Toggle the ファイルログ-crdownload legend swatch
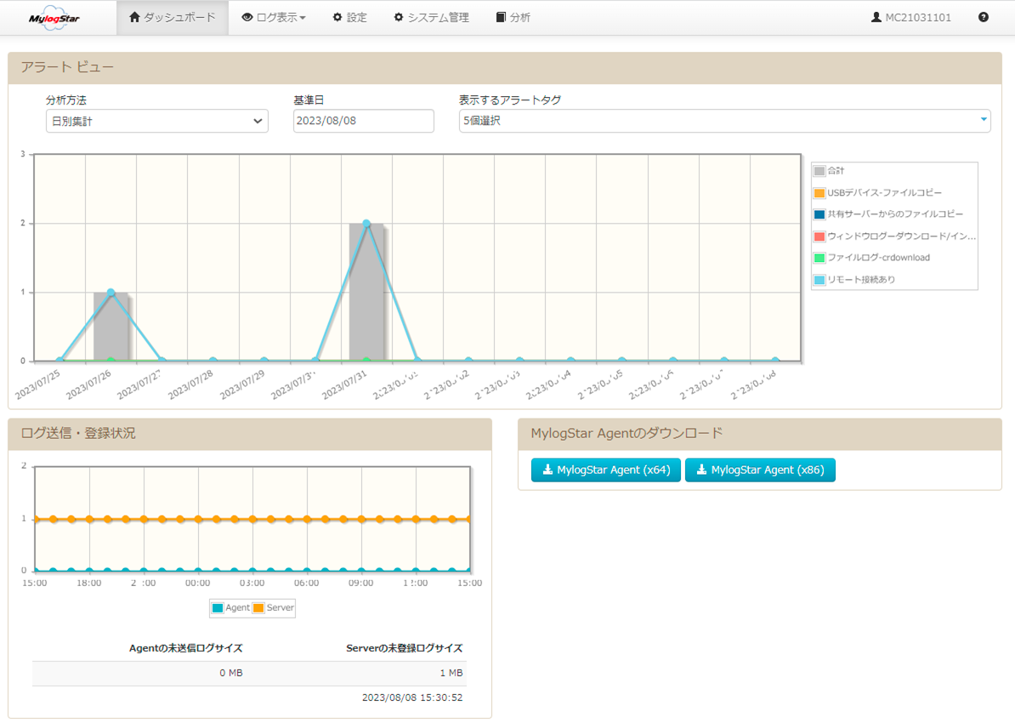Image resolution: width=1015 pixels, height=723 pixels. 819,258
